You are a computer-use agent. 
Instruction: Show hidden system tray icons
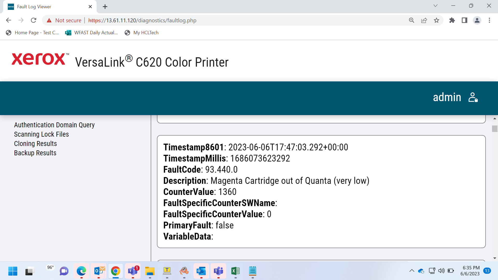412,271
